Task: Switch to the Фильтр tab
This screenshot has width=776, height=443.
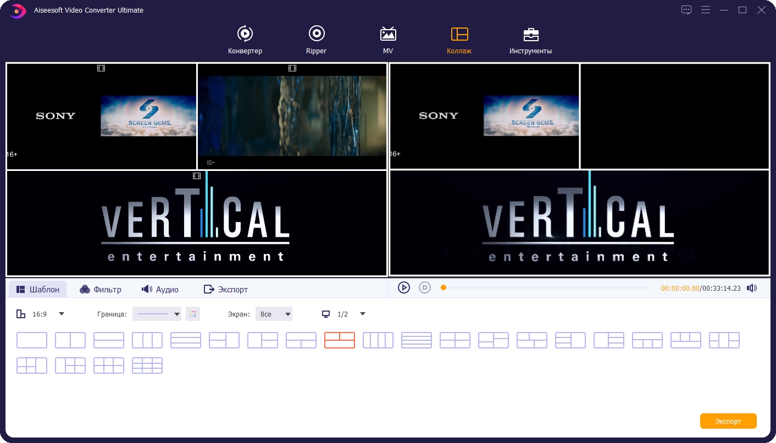Action: [101, 289]
